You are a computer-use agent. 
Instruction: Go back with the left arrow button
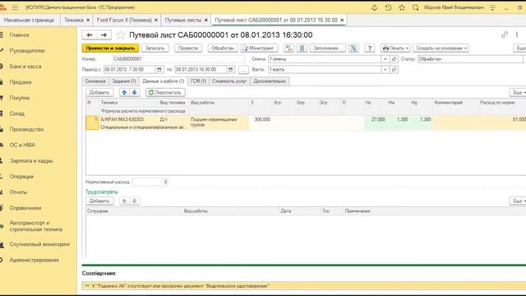90,35
